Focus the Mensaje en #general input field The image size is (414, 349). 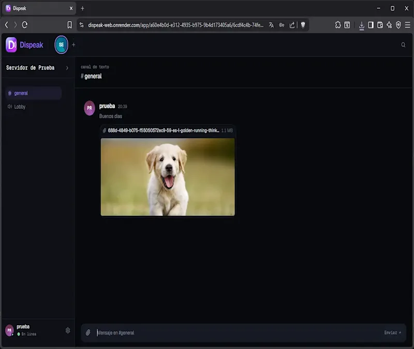click(238, 332)
